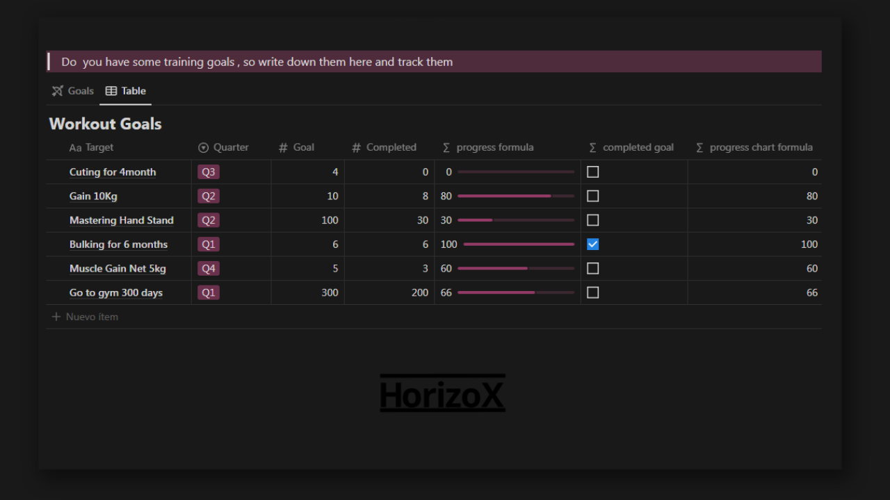
Task: Edit Goal value 4 for Cuting row
Action: (335, 172)
